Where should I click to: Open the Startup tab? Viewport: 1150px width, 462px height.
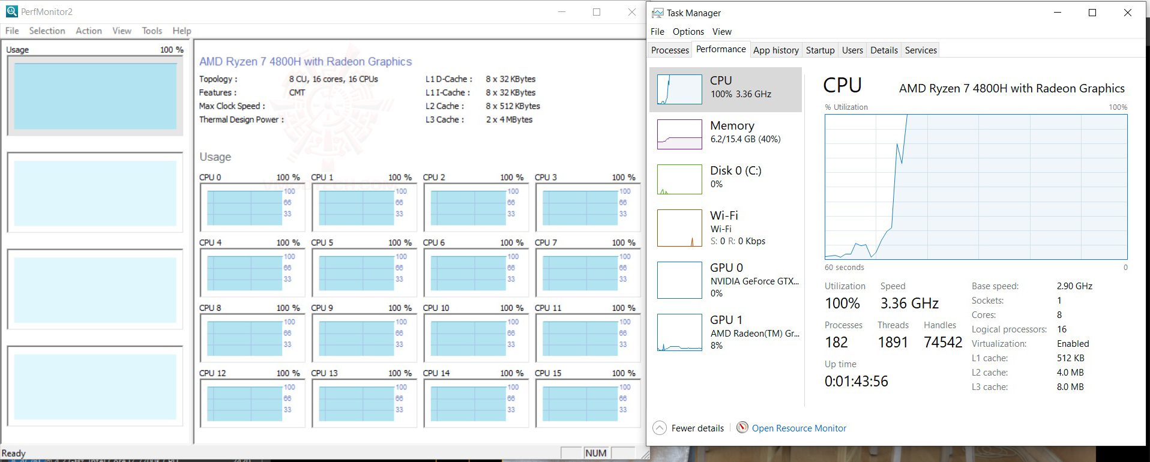coord(820,50)
